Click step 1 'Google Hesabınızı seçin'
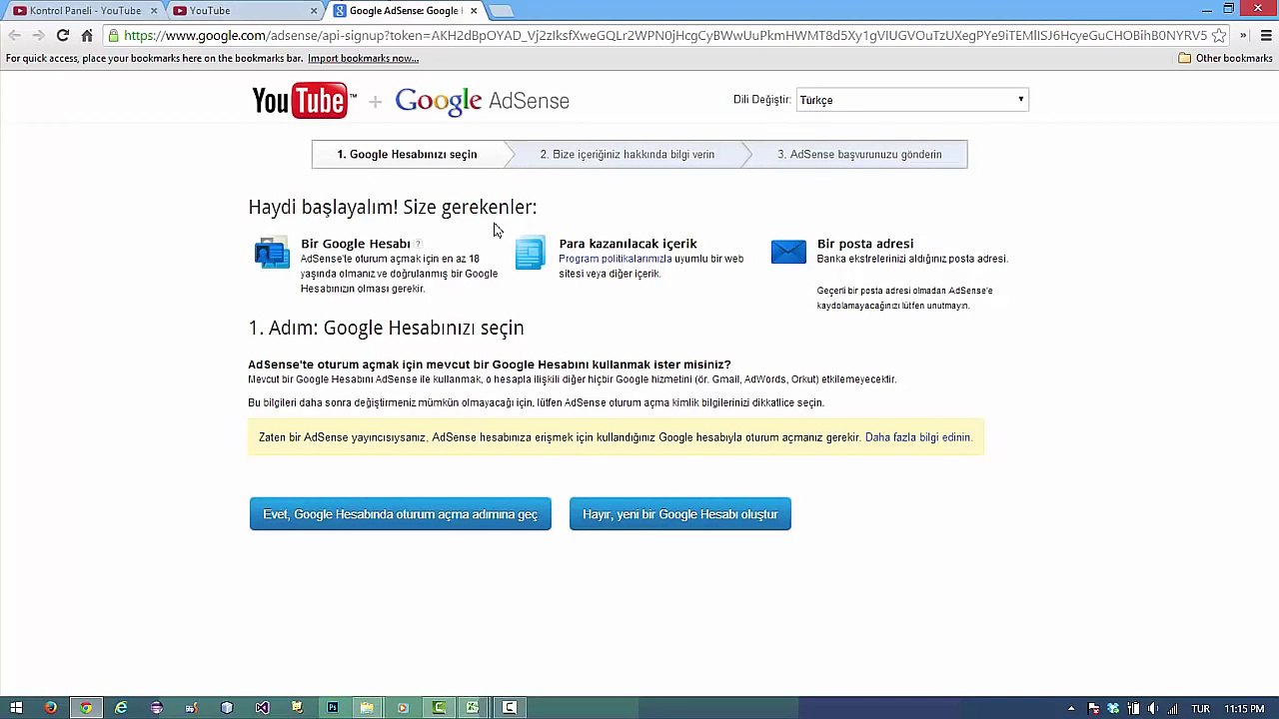1279x719 pixels. pos(407,155)
